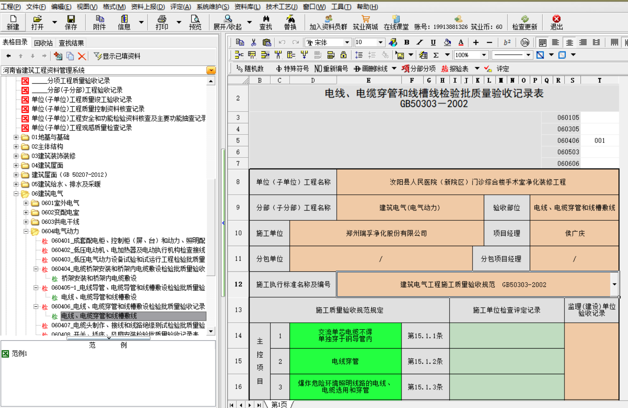
Task: Click the 新建 (New) toolbar icon
Action: (13, 22)
